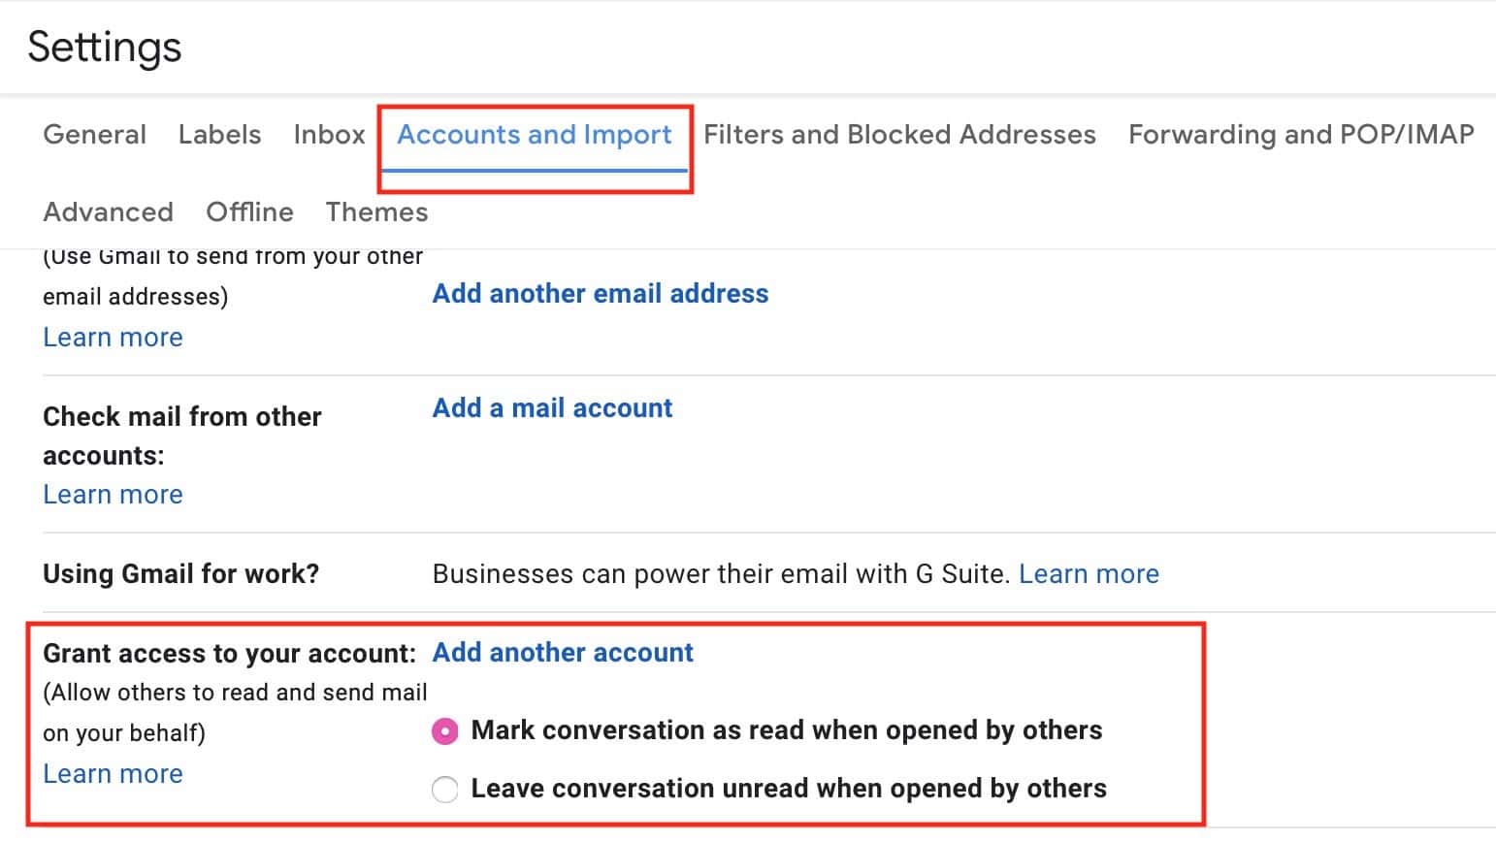Select Leave conversation unread radio button

[x=444, y=789]
